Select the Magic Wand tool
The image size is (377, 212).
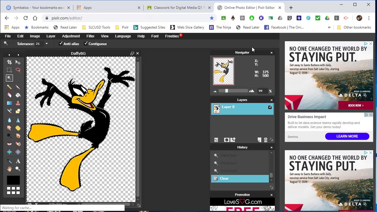pos(9,78)
